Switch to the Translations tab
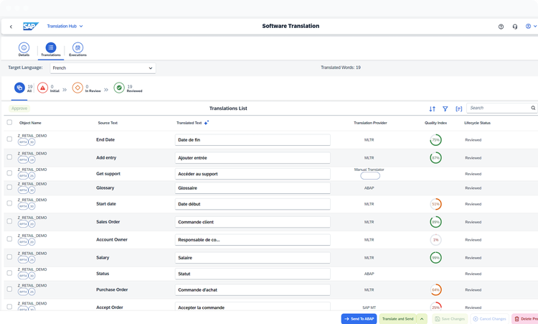 pos(51,50)
